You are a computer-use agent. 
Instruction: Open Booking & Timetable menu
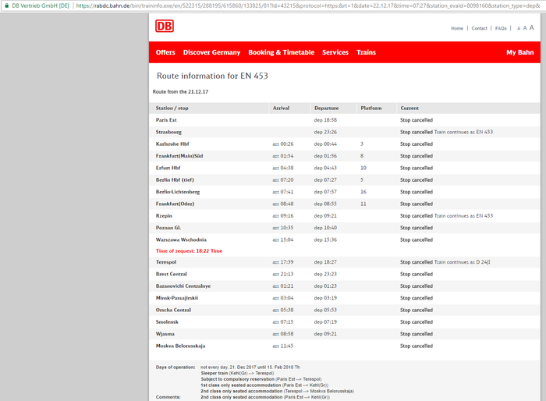pyautogui.click(x=281, y=52)
